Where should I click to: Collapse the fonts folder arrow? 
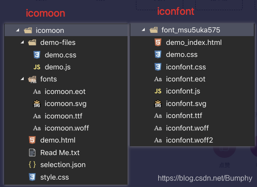point(22,79)
